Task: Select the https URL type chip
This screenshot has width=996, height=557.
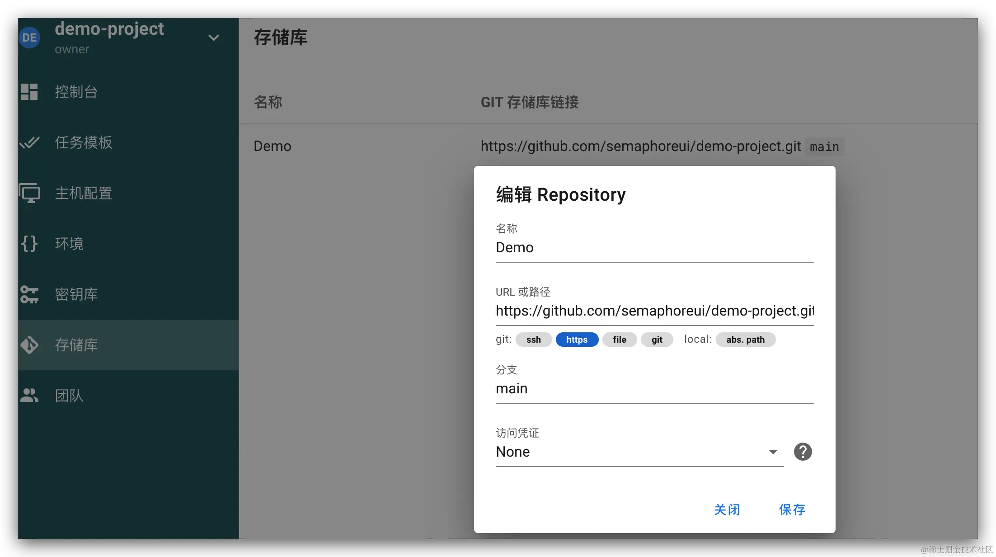Action: 577,340
